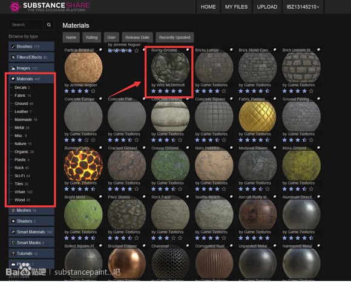
Task: Click type icon on Concrete Europe card
Action: point(100,99)
